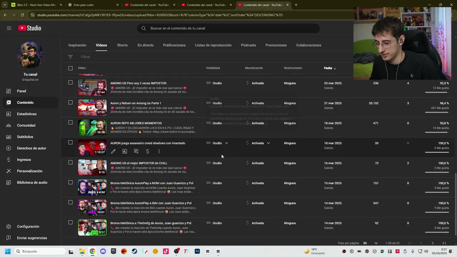Switch to the Inspiración tab
The height and width of the screenshot is (257, 457).
point(77,45)
